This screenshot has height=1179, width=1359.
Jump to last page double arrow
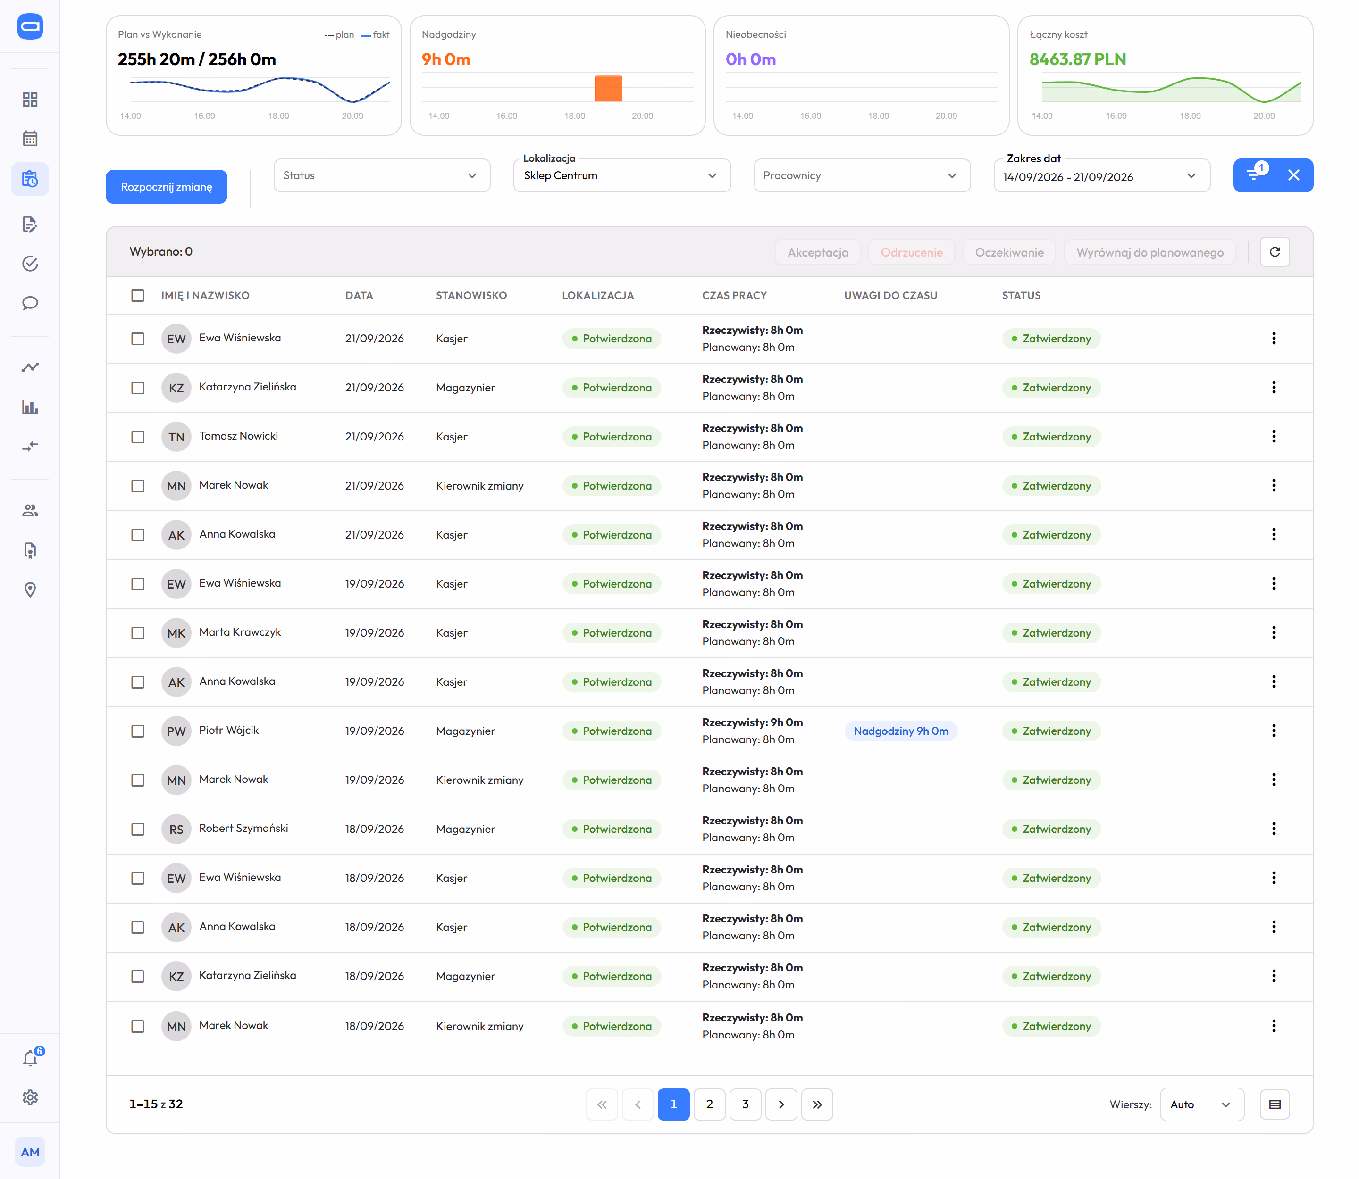click(x=817, y=1104)
